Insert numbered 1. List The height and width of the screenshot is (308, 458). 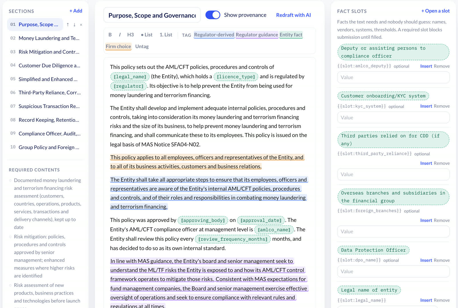pyautogui.click(x=166, y=35)
